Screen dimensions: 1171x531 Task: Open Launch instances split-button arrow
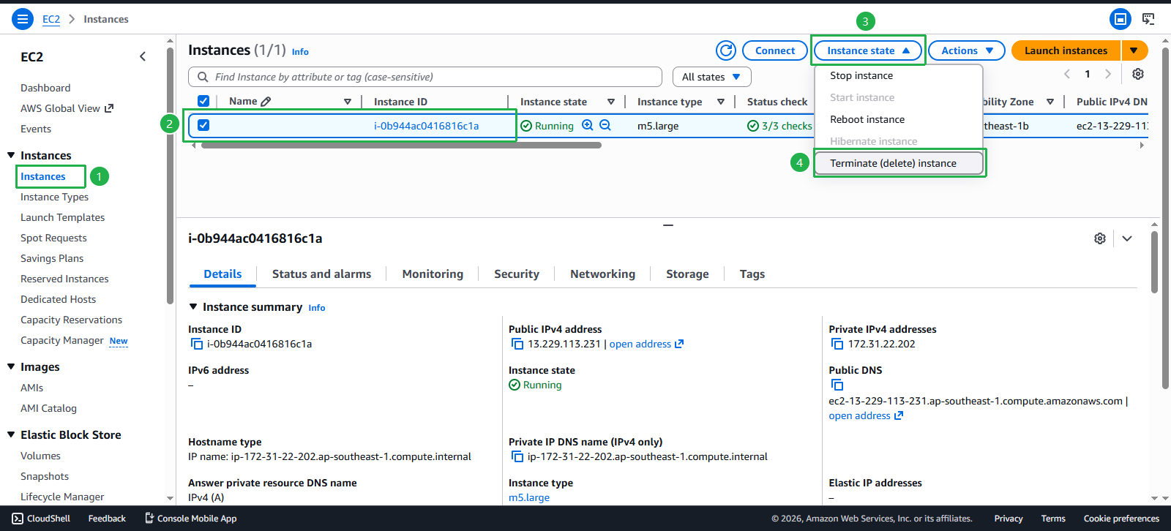(1134, 50)
